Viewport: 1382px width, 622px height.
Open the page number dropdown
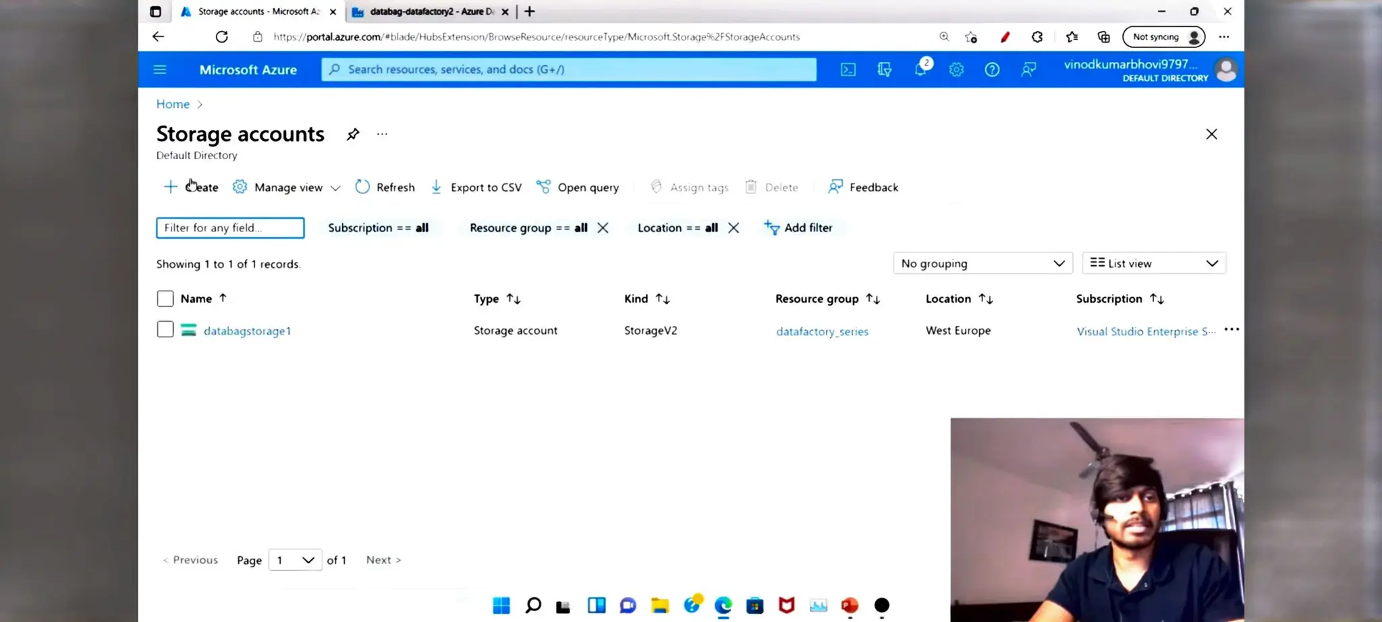(295, 560)
